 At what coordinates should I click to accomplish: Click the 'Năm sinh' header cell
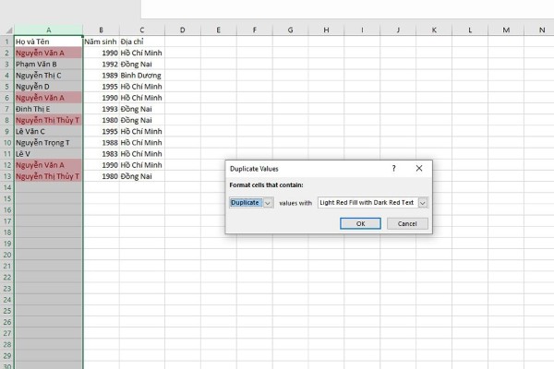[x=100, y=42]
